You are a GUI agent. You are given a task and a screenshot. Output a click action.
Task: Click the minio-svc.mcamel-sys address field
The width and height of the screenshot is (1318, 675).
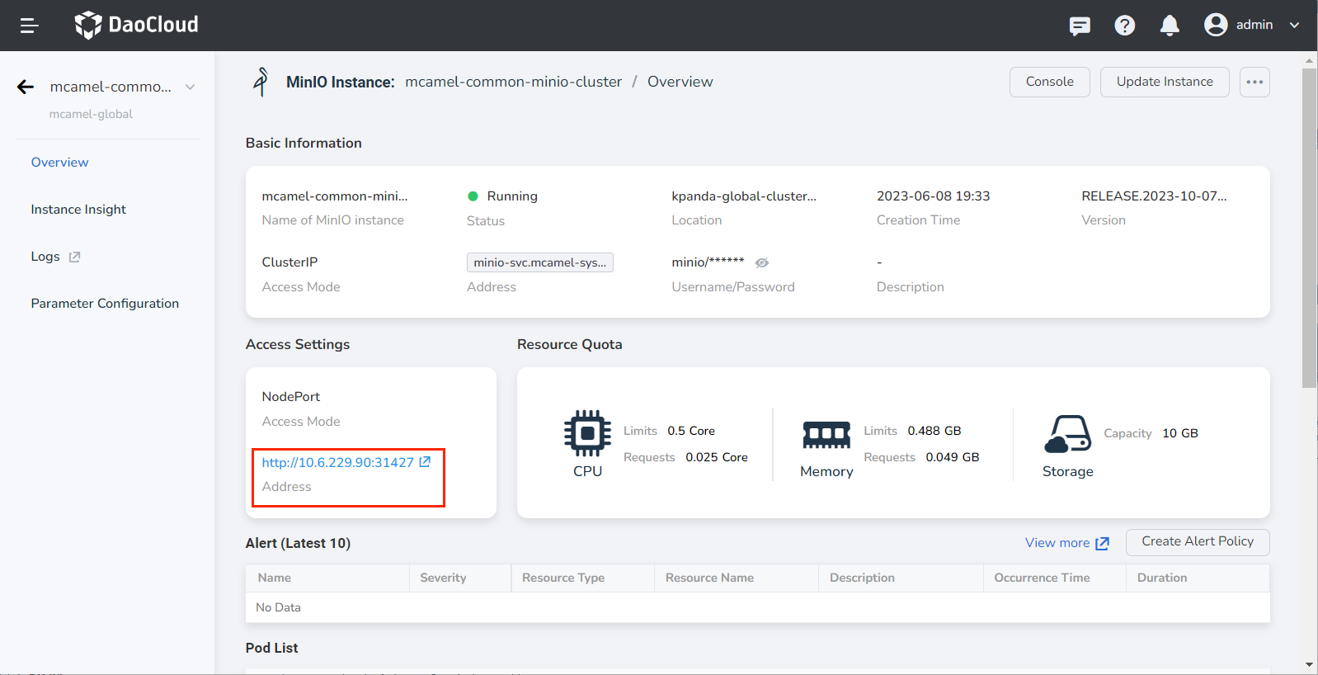pyautogui.click(x=539, y=262)
